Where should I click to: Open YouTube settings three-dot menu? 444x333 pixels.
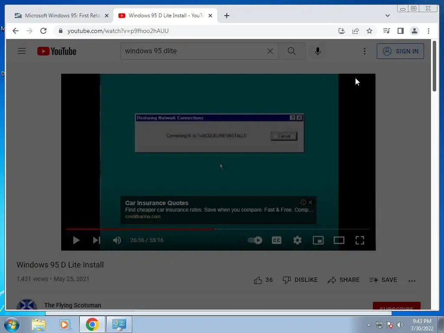pos(364,51)
